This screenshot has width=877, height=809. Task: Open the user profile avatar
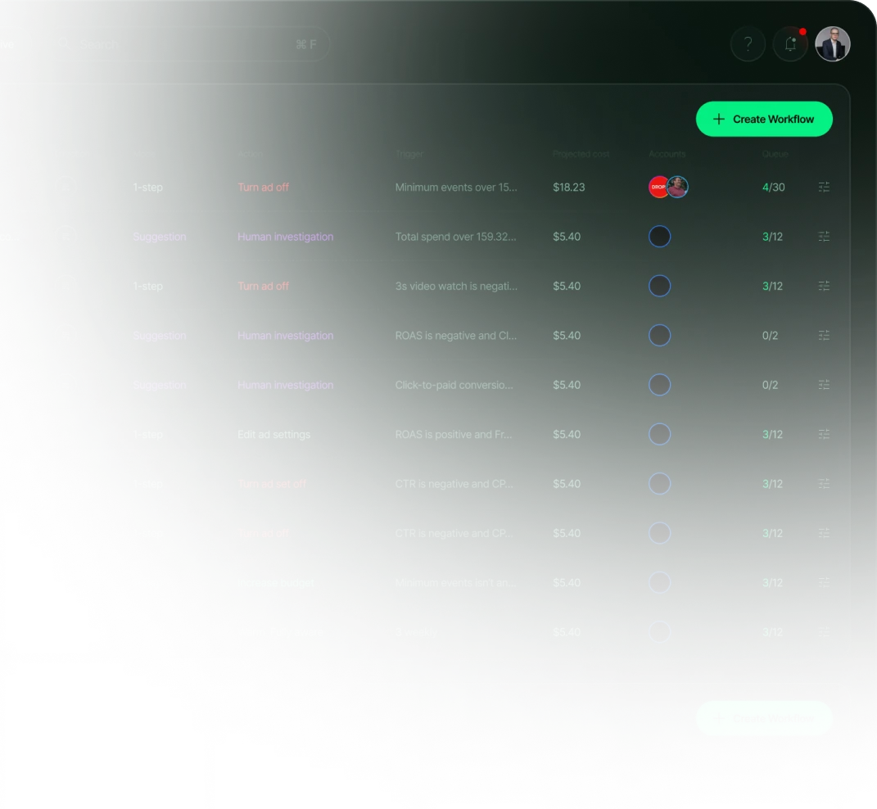tap(832, 43)
